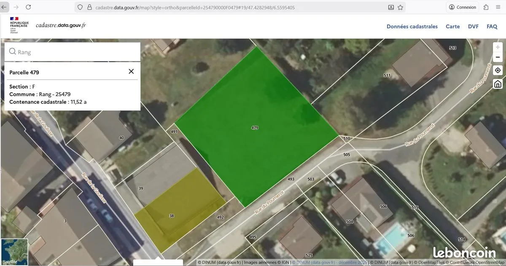This screenshot has height=266, width=506.
Task: Switch map style via Satellite thumbnail
Action: (14, 252)
